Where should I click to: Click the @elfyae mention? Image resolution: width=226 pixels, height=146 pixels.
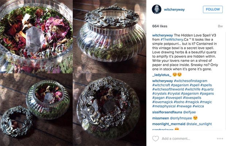pos(190,112)
